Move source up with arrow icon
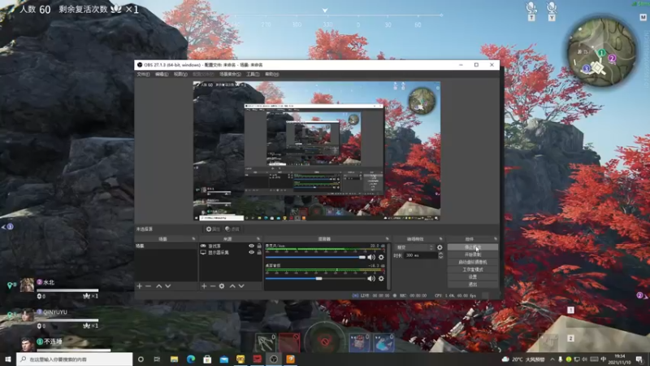The height and width of the screenshot is (366, 650). tap(232, 286)
